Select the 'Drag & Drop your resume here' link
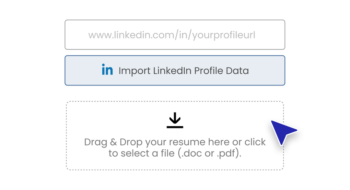Screen dimensions: 350x190 146,142
